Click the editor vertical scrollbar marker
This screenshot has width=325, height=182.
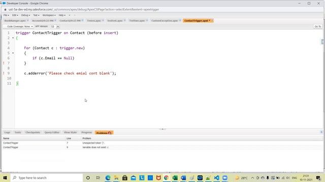coord(322,41)
